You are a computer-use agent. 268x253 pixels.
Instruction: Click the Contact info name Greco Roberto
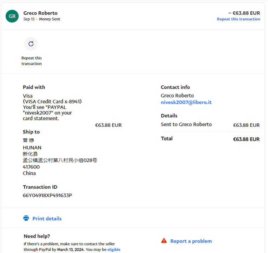[177, 95]
